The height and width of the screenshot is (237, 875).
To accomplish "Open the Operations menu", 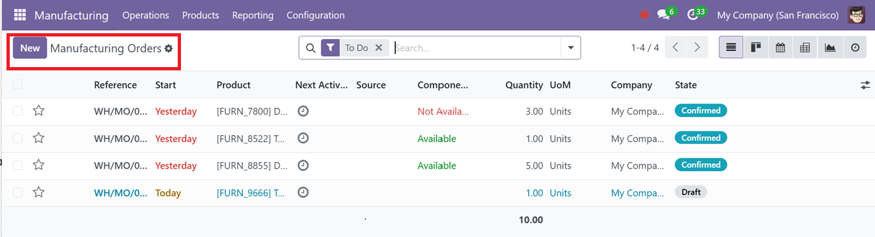I will pos(145,15).
